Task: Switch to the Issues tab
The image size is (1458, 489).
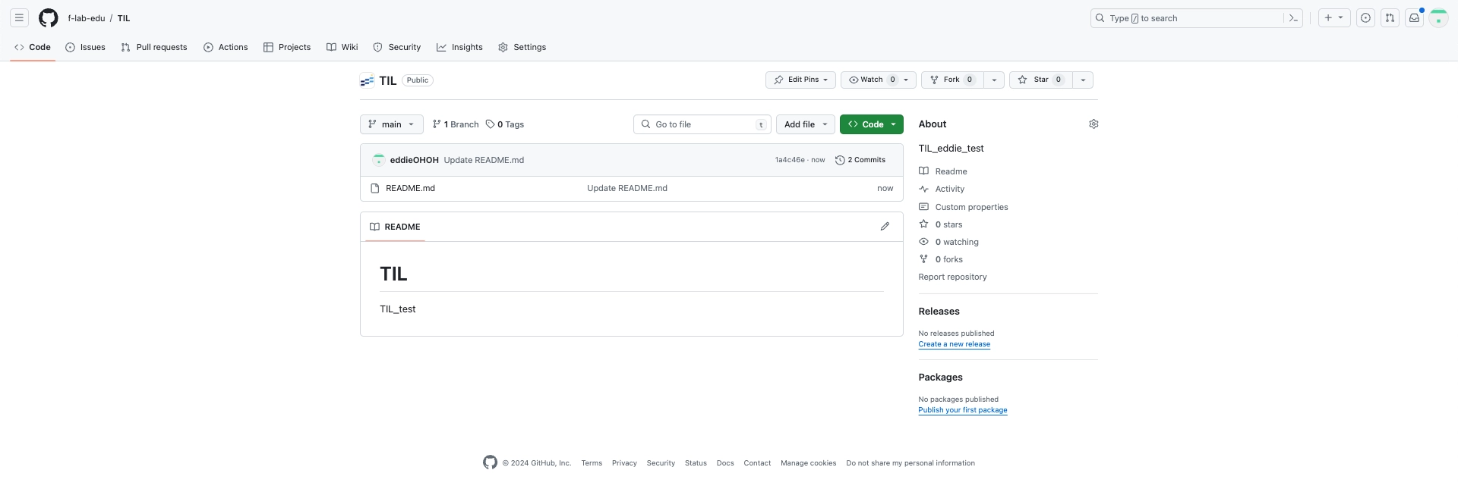Action: [86, 47]
